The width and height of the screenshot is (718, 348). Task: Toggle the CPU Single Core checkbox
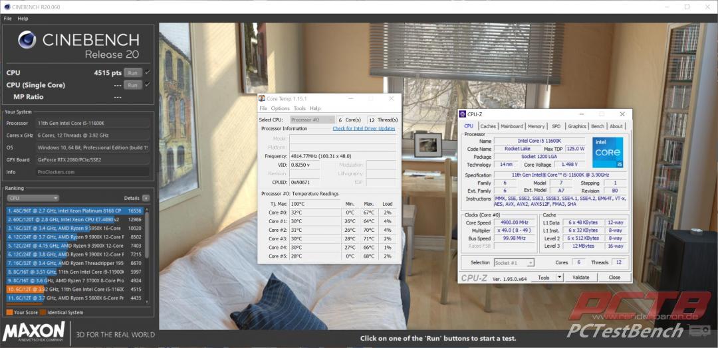(x=148, y=84)
